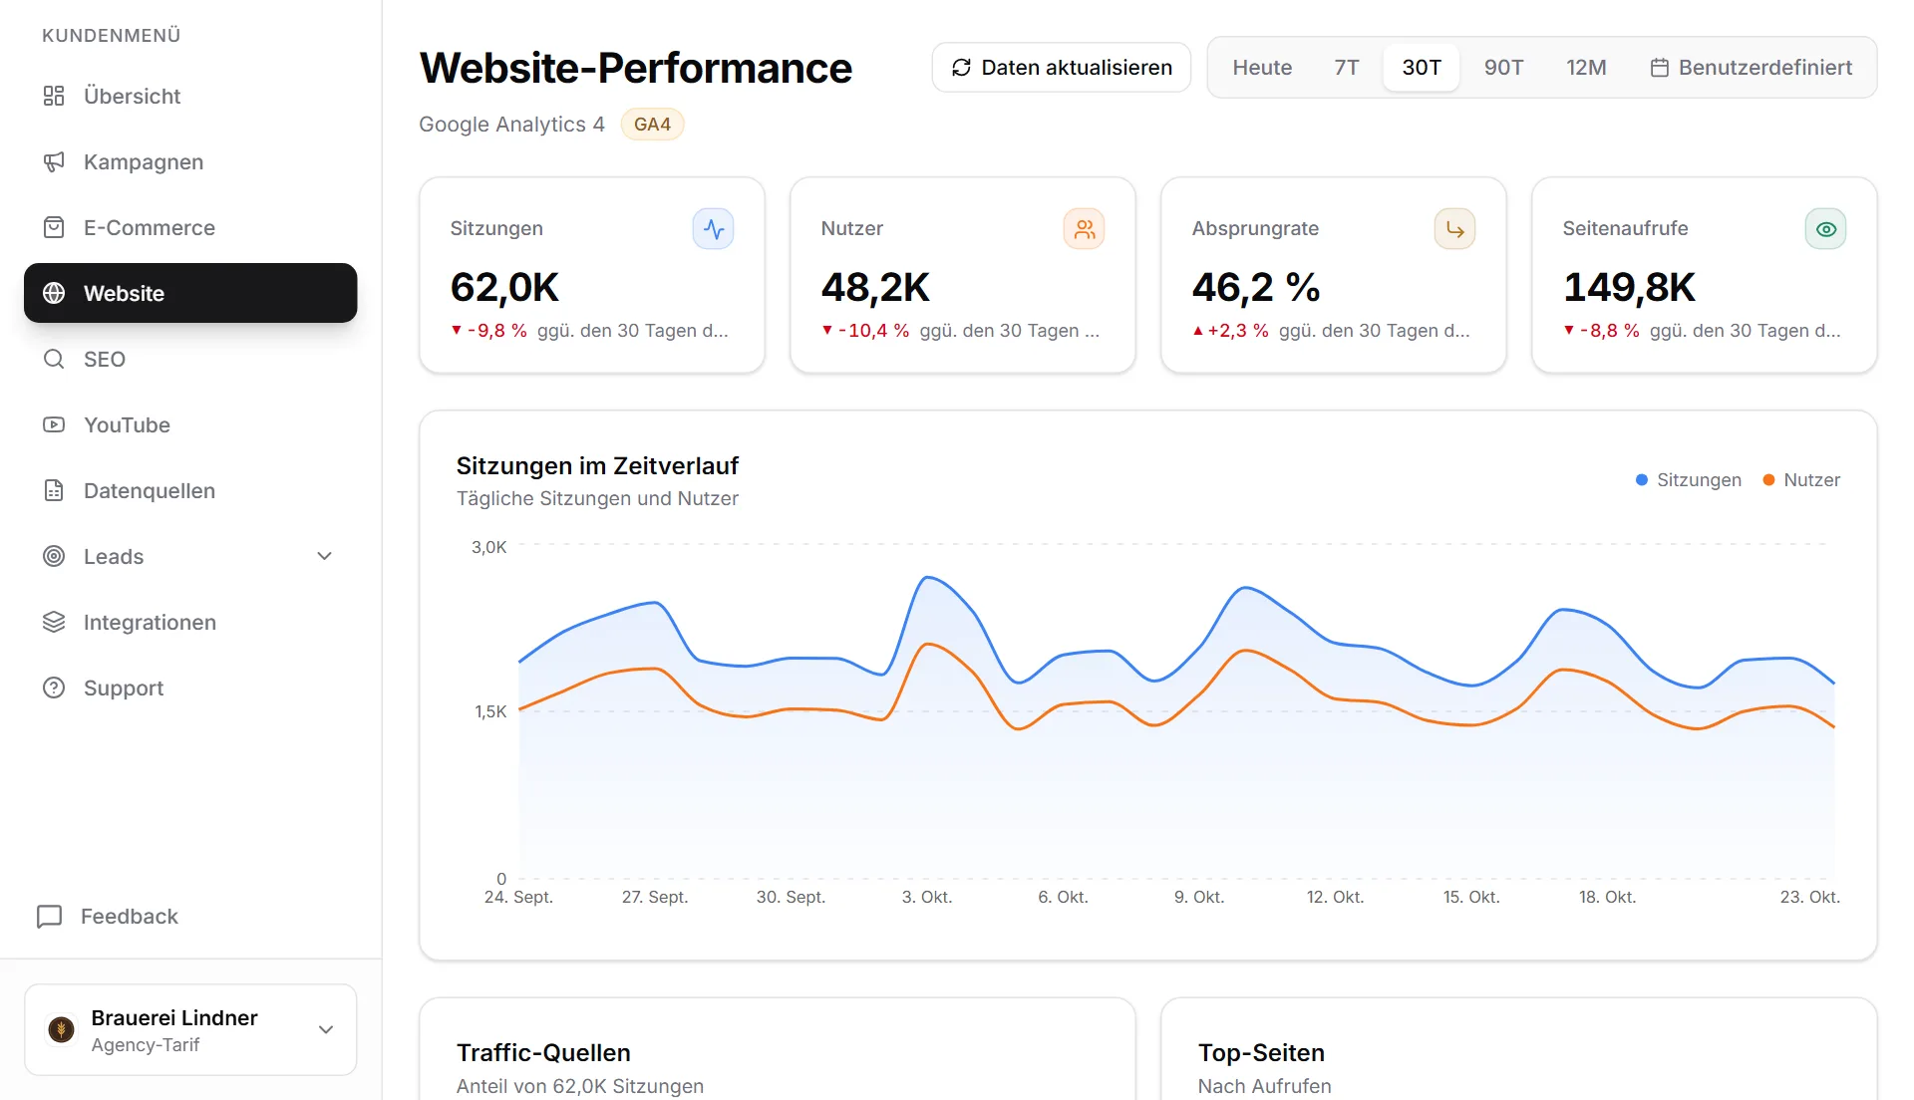Switch date range to 7T
1914x1100 pixels.
coord(1347,68)
